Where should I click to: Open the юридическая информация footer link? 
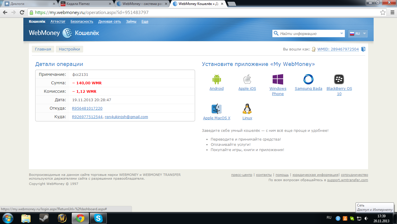pos(315,175)
